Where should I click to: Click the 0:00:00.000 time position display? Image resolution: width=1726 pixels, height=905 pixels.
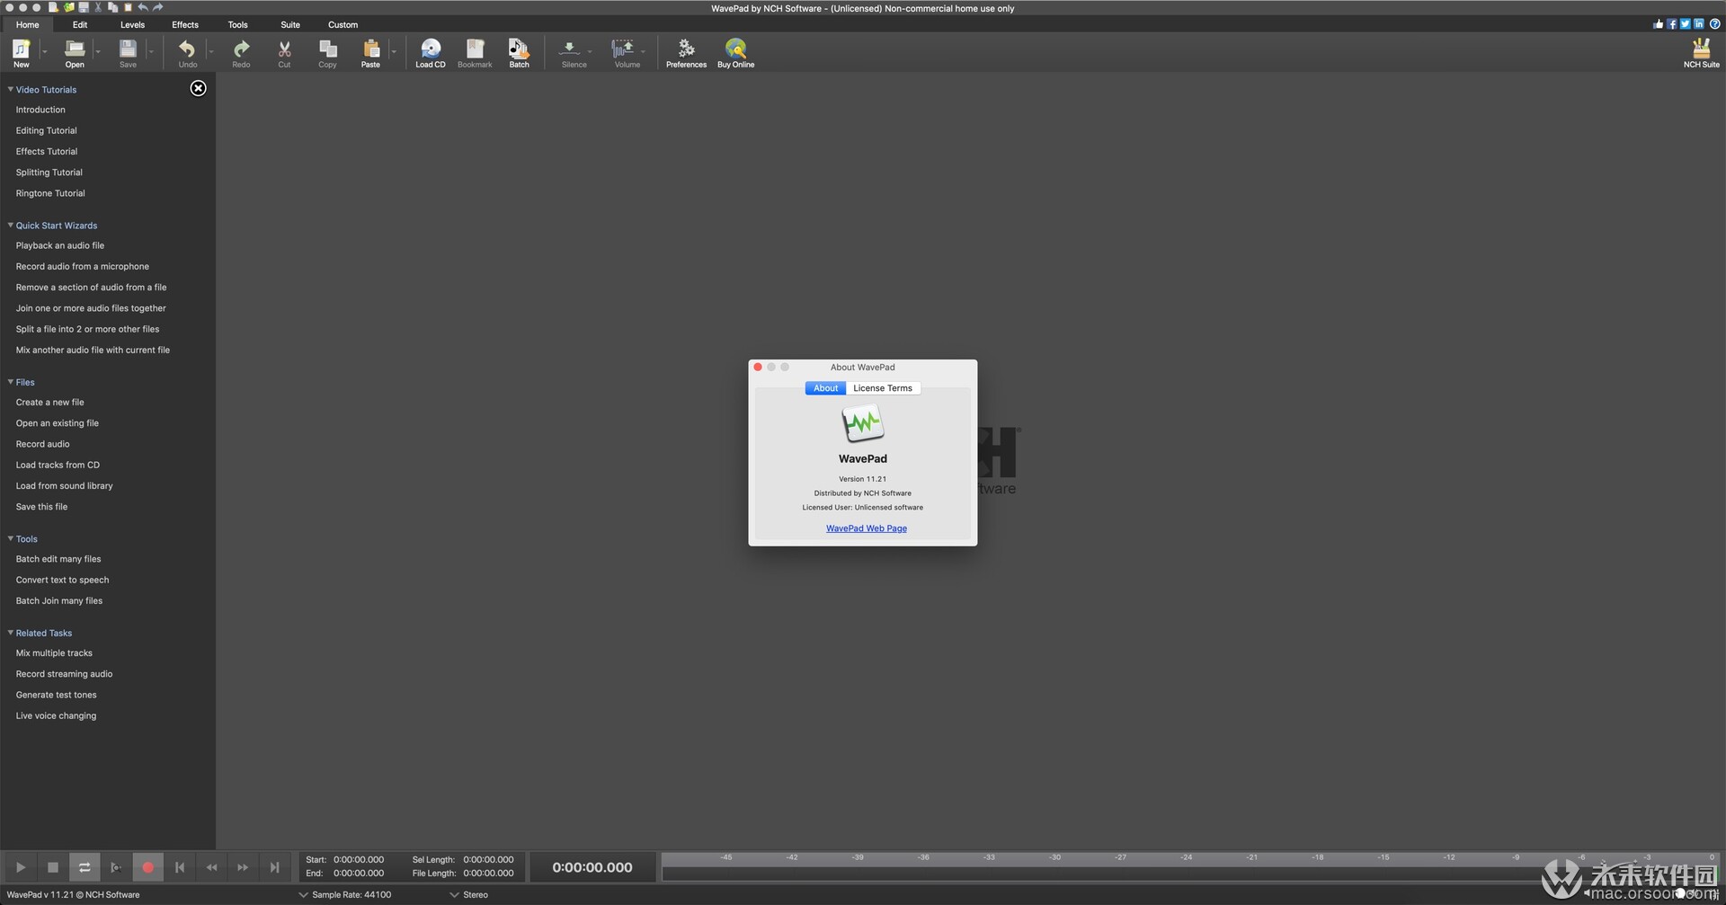(592, 867)
